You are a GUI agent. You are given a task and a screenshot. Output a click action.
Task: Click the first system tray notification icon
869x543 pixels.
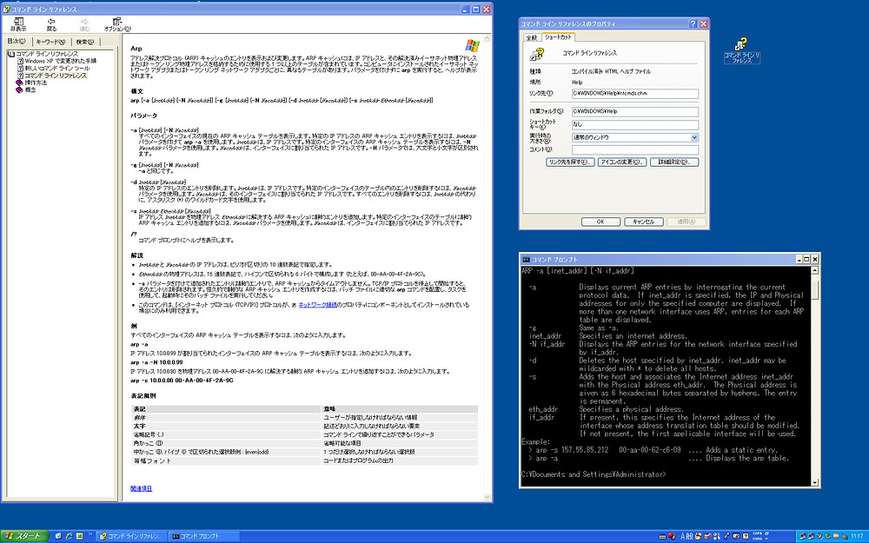click(x=804, y=536)
